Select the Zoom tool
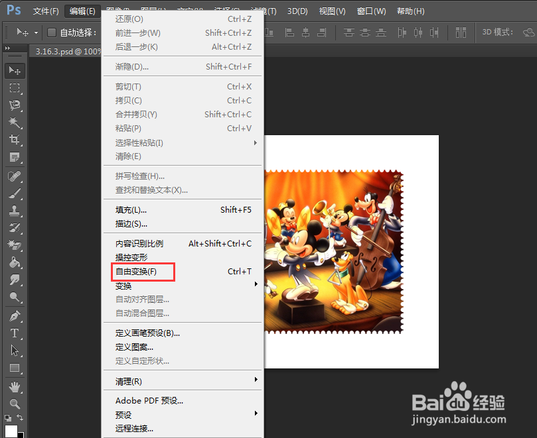 15,404
